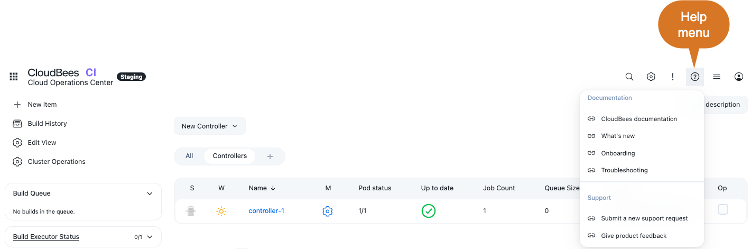Collapse the Build Queue panel chevron

150,194
